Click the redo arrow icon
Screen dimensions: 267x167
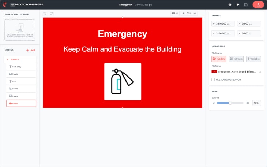[x=51, y=13]
